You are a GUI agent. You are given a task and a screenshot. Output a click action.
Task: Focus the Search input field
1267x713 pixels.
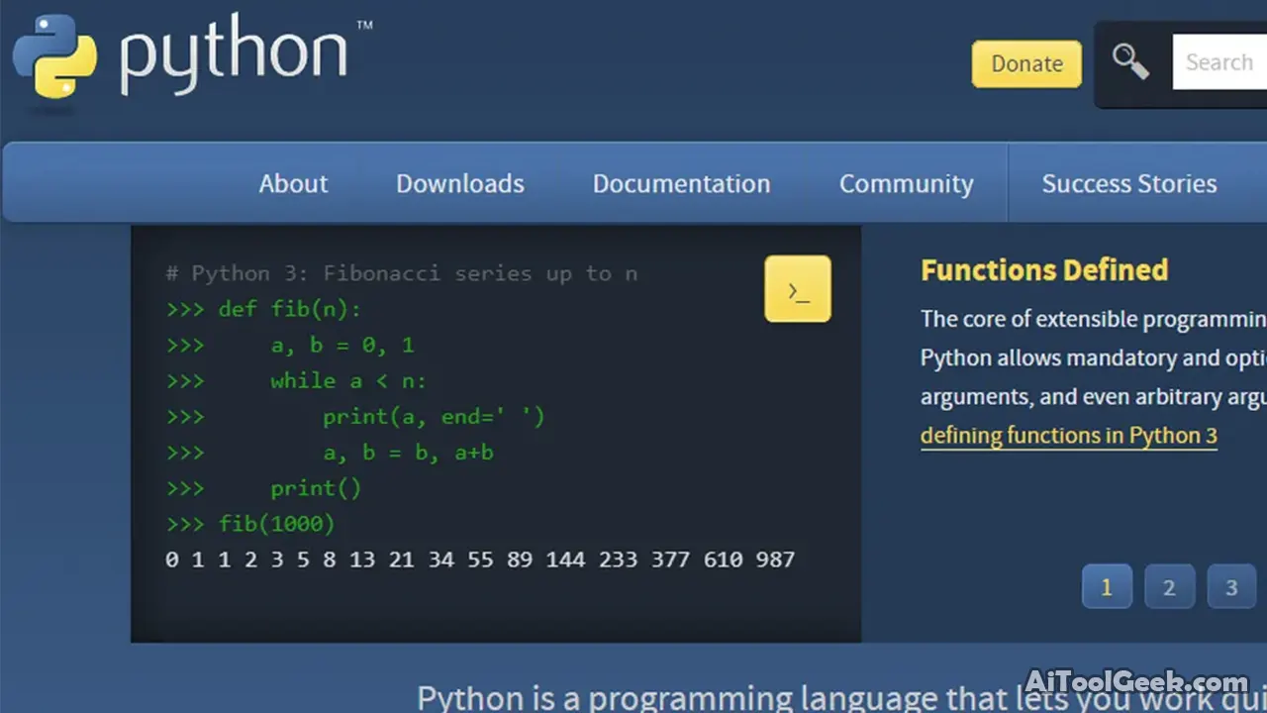click(1219, 62)
